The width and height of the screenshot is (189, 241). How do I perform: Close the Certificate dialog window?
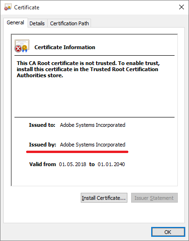pyautogui.click(x=182, y=7)
